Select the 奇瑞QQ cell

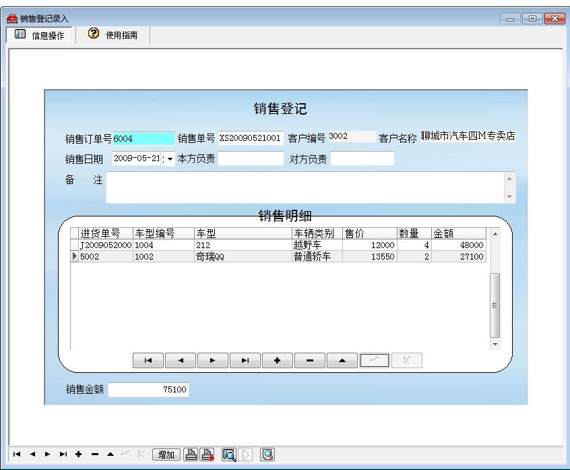point(243,256)
